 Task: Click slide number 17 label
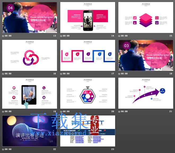coord(113,74)
